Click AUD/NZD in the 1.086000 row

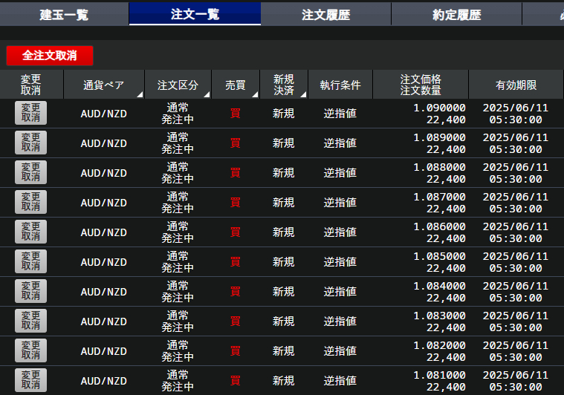(103, 233)
